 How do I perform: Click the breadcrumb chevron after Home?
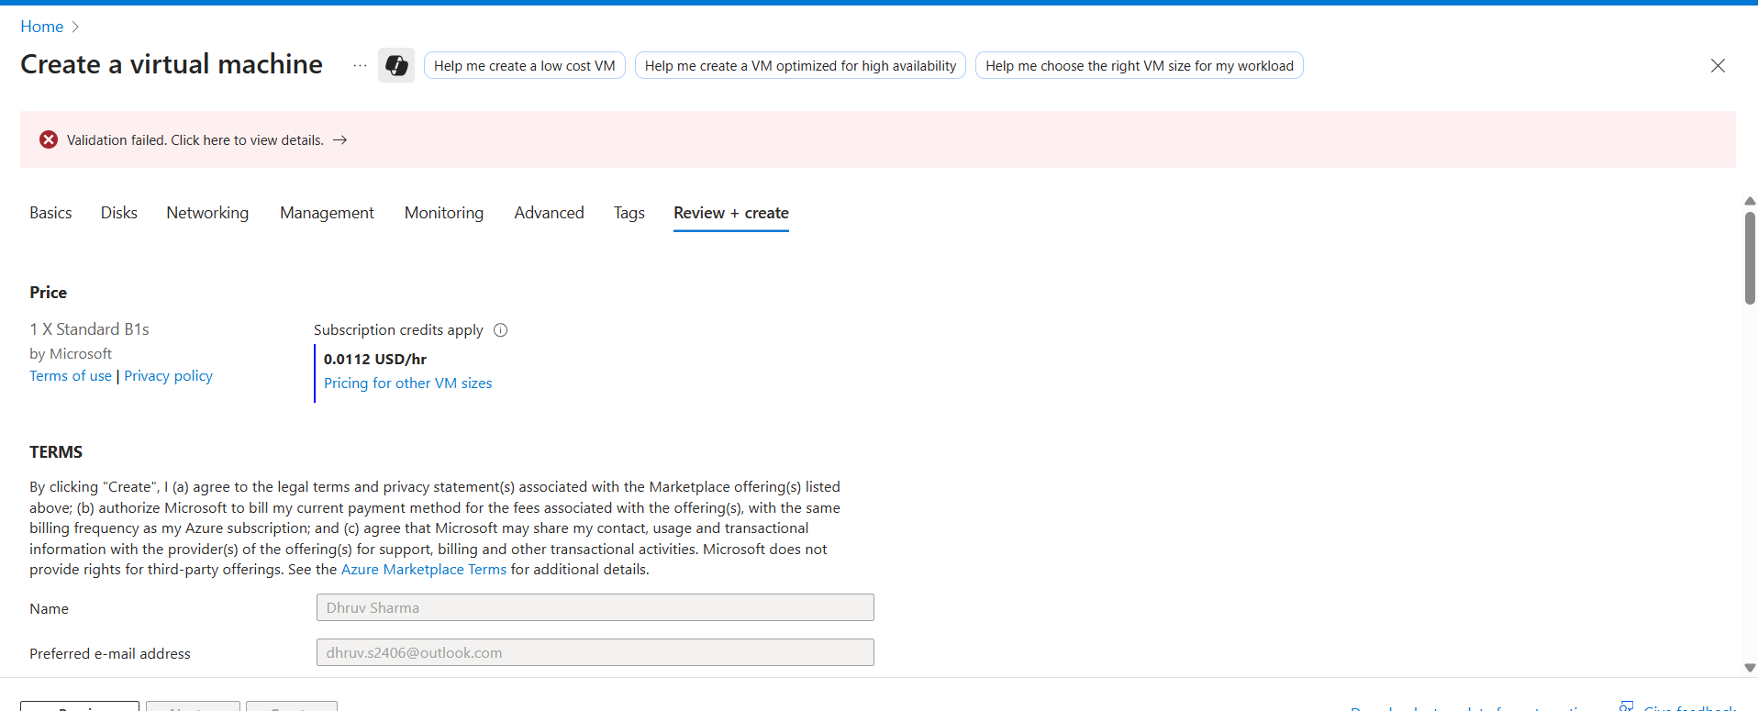pos(75,27)
